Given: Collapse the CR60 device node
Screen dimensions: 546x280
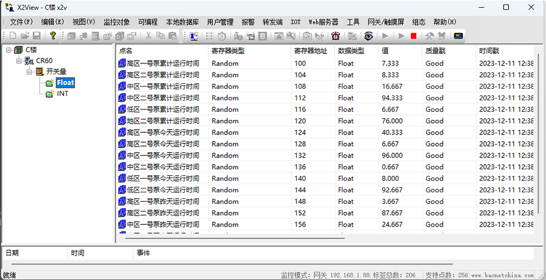Looking at the screenshot, I should click(x=19, y=61).
